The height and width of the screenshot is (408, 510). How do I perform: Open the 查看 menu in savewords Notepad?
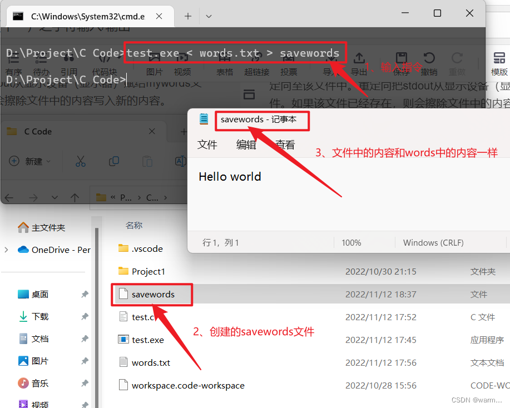285,145
